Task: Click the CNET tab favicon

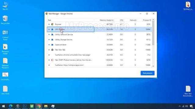Action: pos(52,60)
